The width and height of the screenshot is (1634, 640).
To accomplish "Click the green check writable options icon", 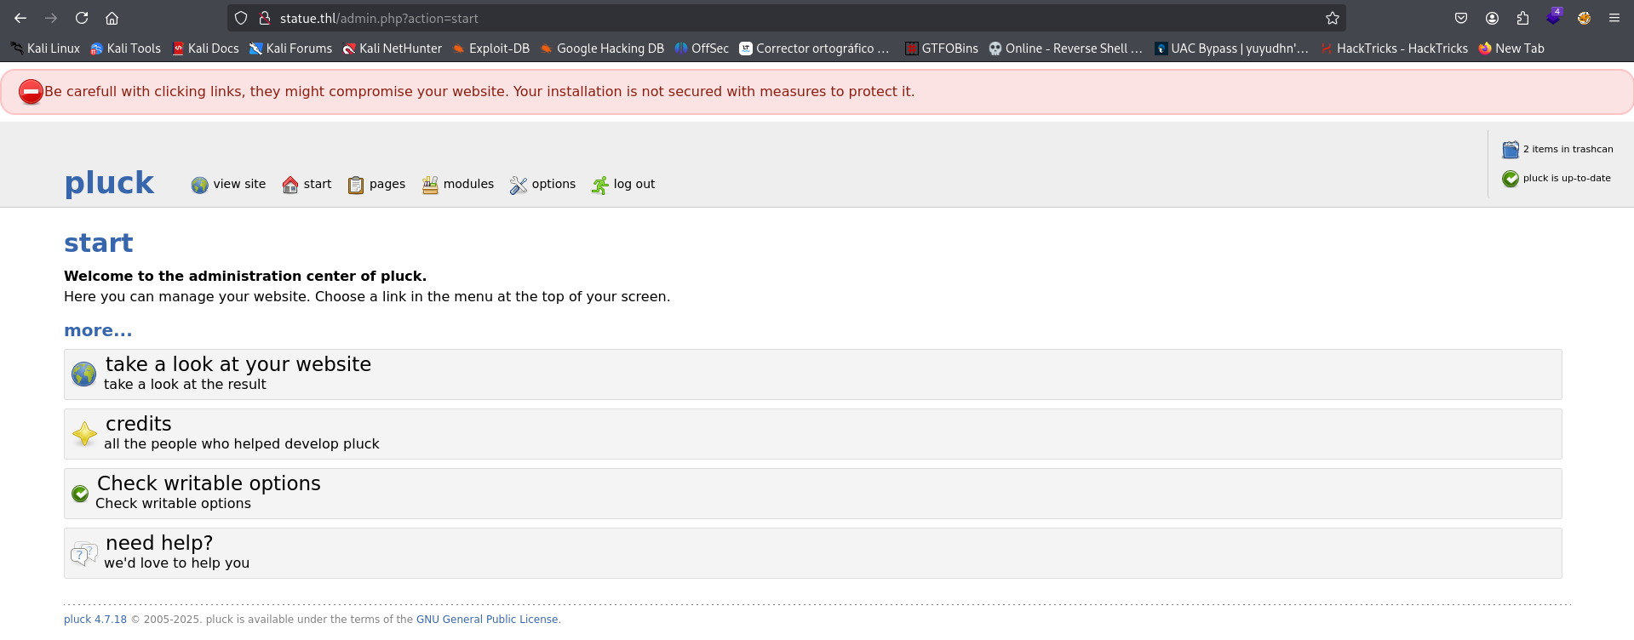I will pos(80,494).
